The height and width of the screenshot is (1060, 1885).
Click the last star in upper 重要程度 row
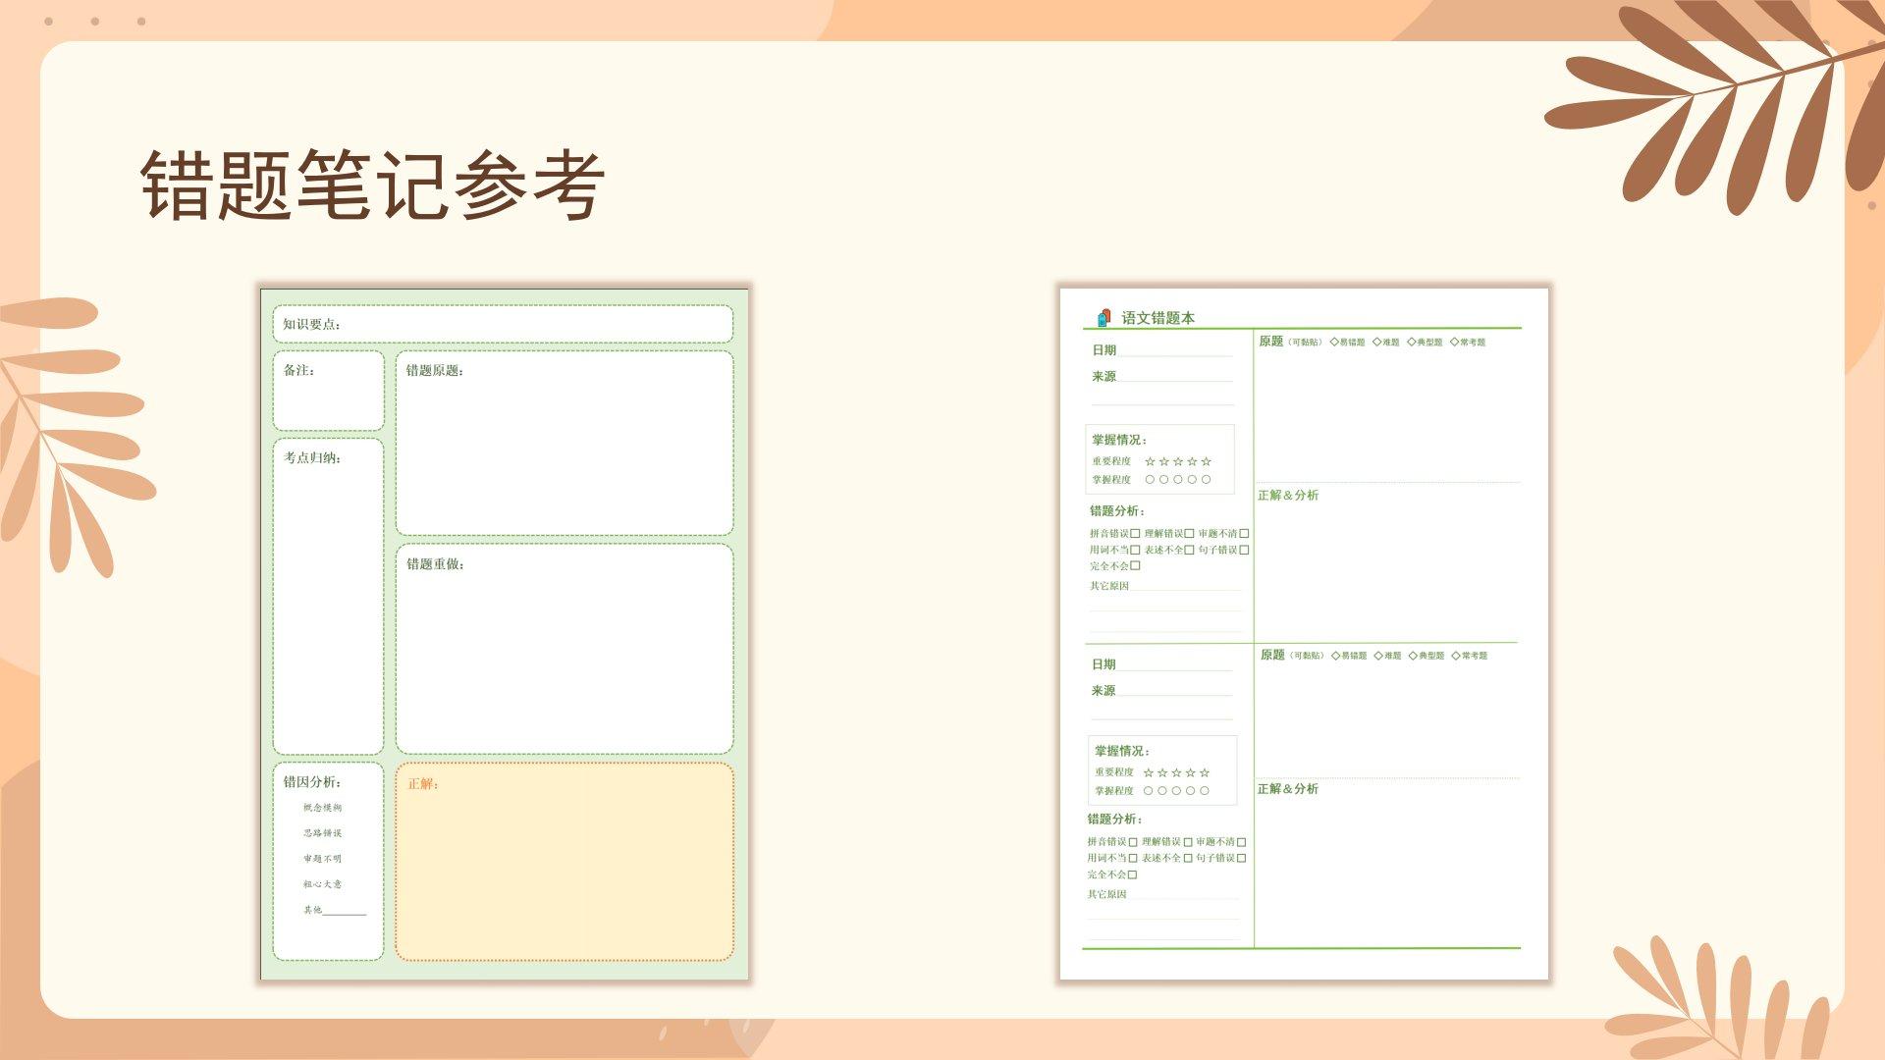pyautogui.click(x=1206, y=461)
